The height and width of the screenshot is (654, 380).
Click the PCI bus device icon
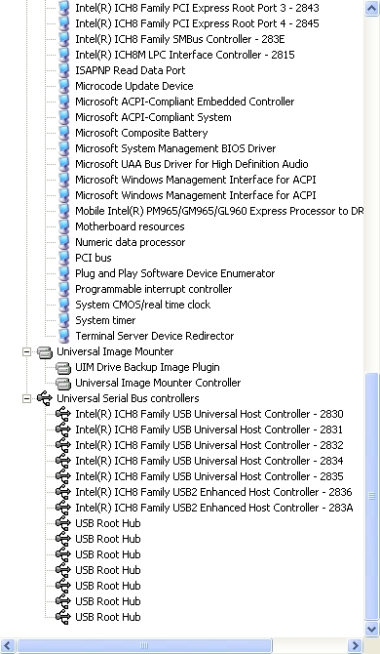pos(63,258)
